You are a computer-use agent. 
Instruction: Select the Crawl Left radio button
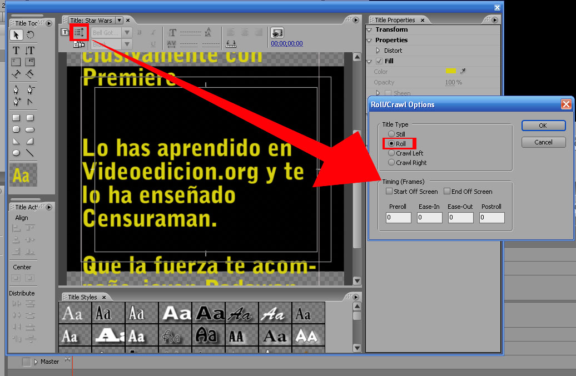pyautogui.click(x=392, y=153)
